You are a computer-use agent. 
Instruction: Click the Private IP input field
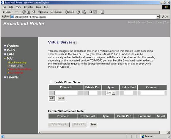66,93
